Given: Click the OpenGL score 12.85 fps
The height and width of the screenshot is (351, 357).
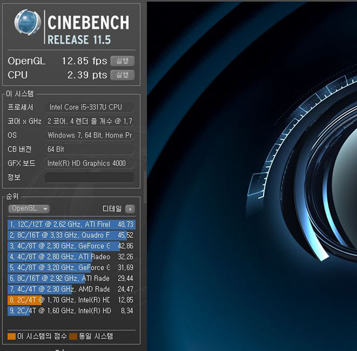Looking at the screenshot, I should tap(84, 61).
